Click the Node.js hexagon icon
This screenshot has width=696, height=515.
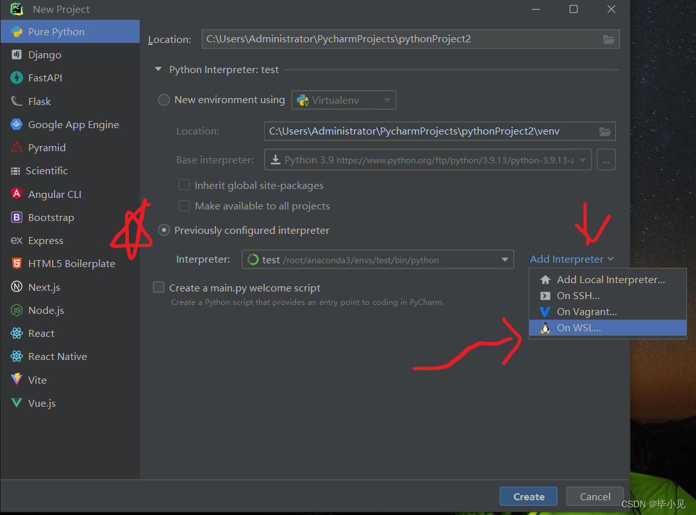click(x=17, y=310)
